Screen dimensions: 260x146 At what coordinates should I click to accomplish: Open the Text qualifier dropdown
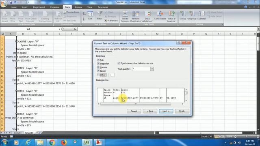[152, 69]
